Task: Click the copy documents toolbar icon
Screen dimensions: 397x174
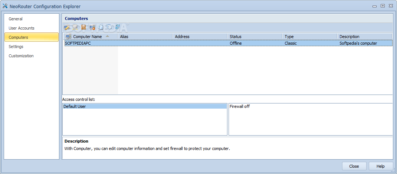Action: point(101,27)
